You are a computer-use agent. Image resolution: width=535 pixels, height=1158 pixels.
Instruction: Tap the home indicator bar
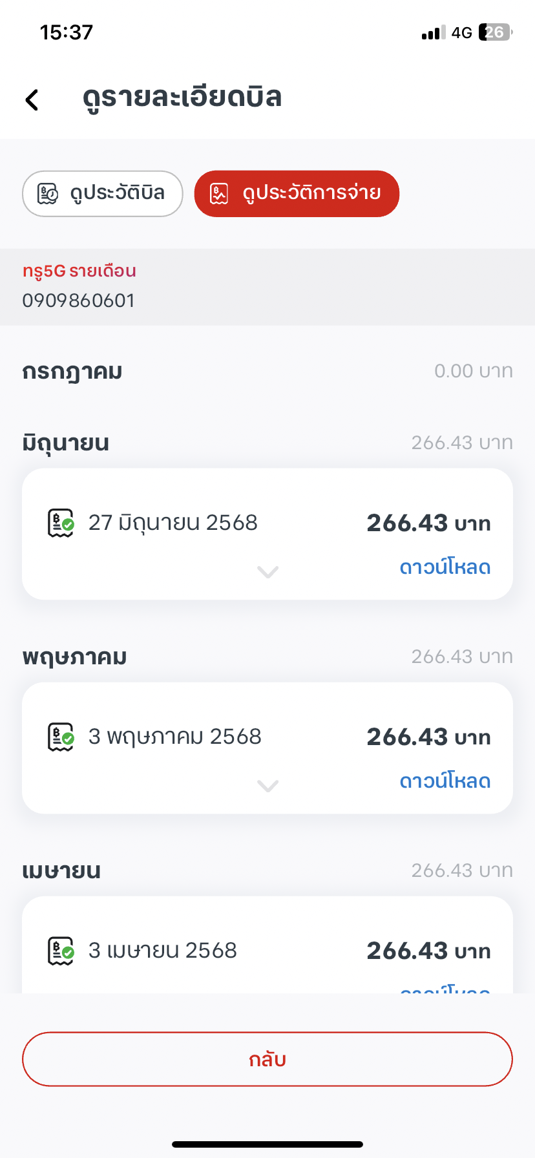coord(267,1144)
